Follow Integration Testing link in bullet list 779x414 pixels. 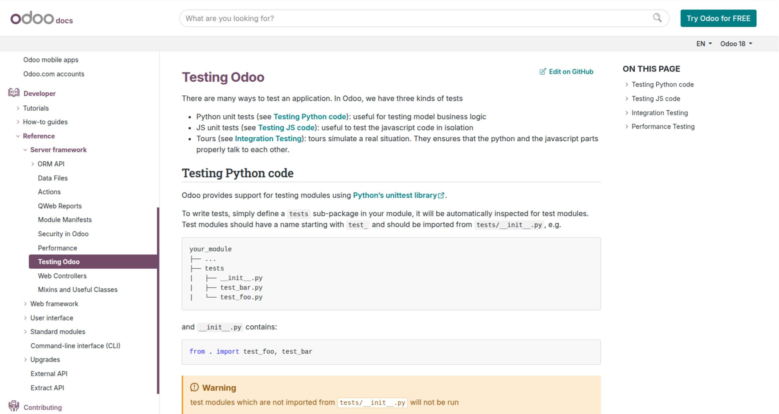[268, 139]
